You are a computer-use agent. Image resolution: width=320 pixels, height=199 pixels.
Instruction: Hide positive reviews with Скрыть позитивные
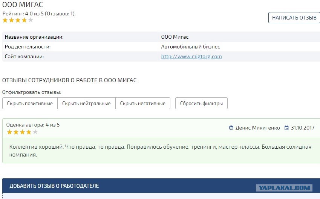(30, 103)
